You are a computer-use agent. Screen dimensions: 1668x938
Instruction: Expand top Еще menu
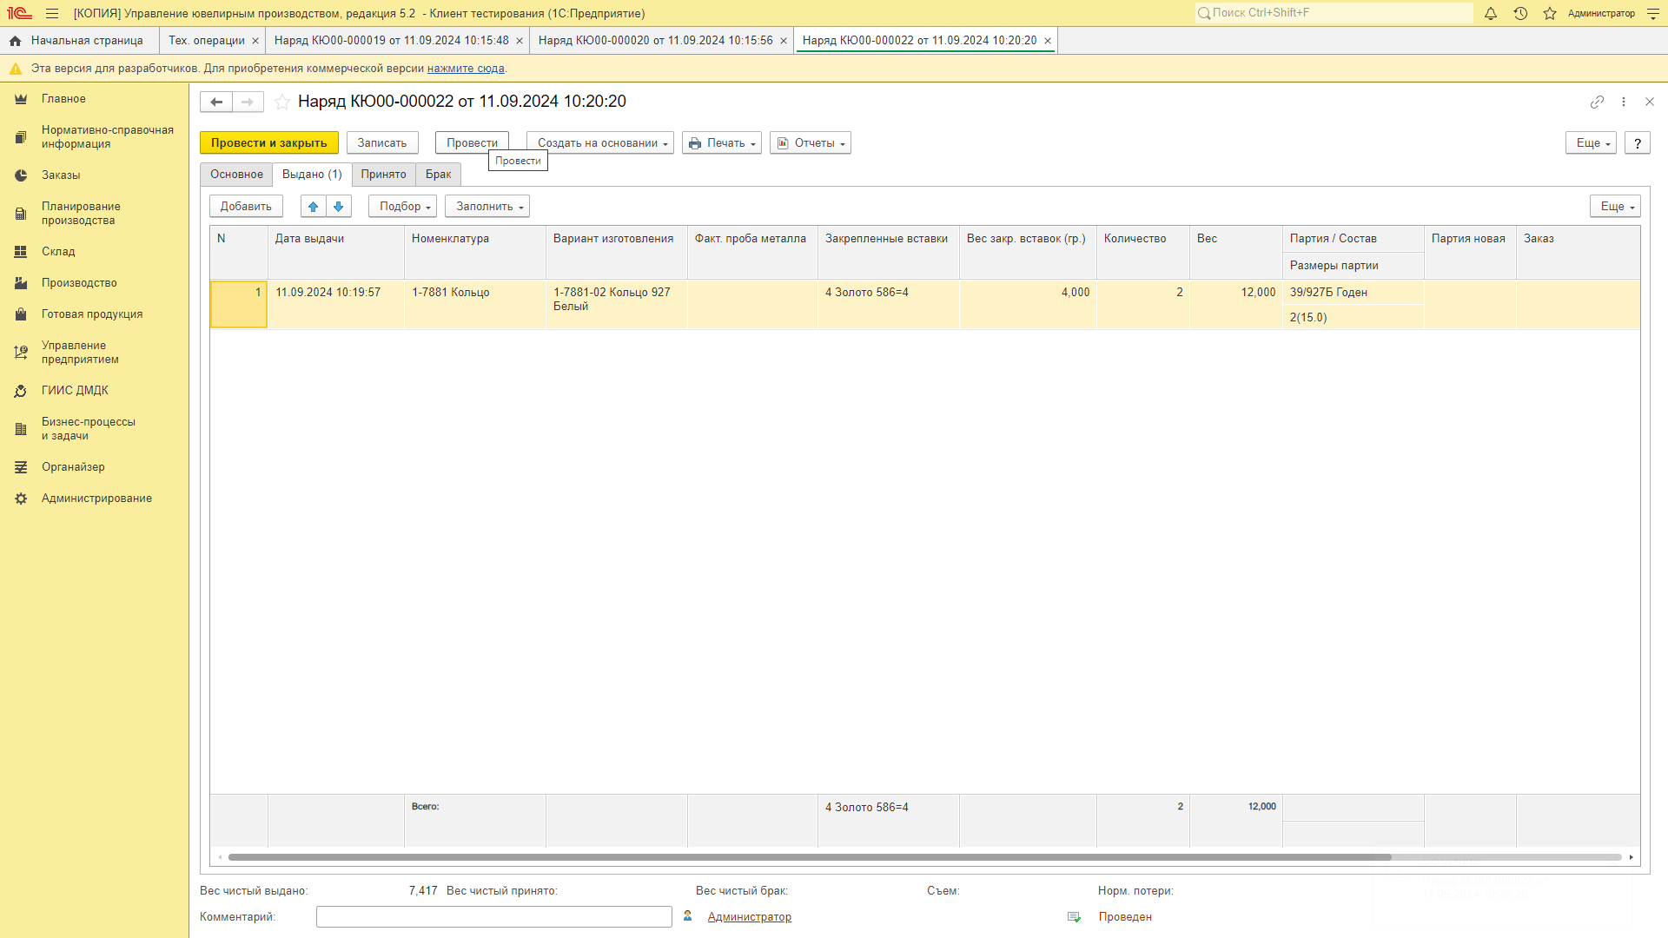(1591, 143)
